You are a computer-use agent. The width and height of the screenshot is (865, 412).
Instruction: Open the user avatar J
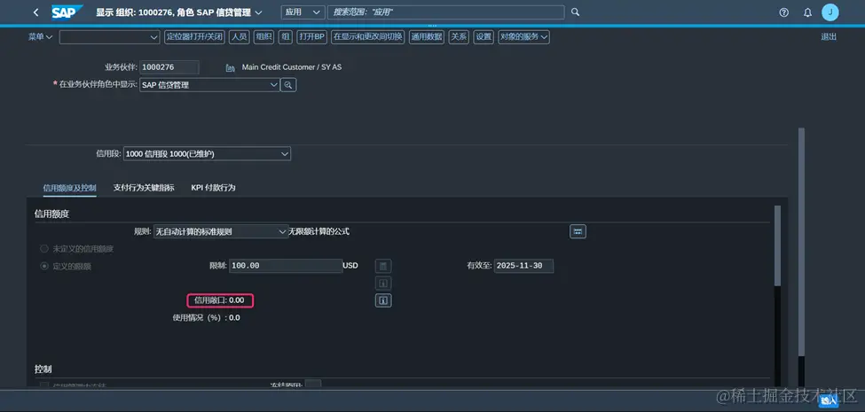click(830, 12)
